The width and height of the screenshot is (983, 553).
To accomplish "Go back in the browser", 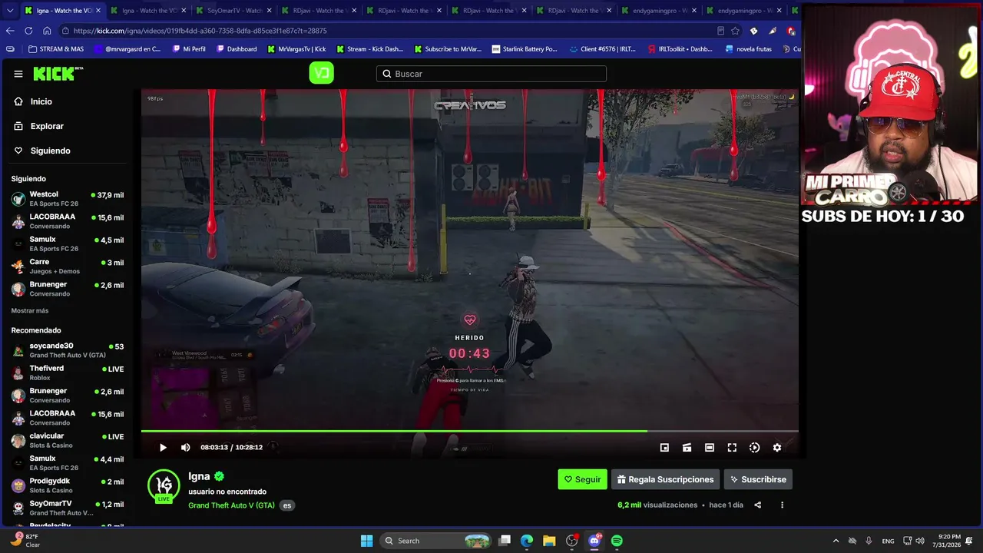I will pos(10,31).
